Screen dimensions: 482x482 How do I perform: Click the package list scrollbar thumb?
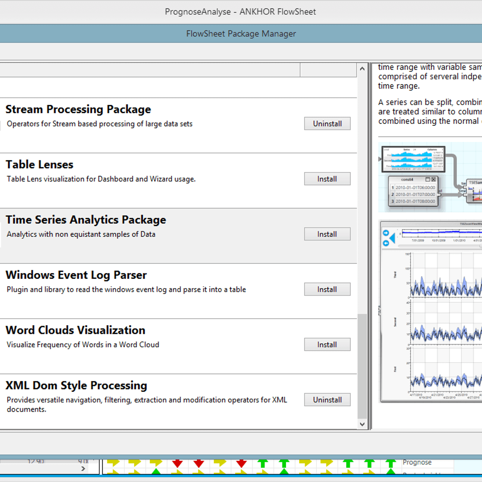[362, 366]
